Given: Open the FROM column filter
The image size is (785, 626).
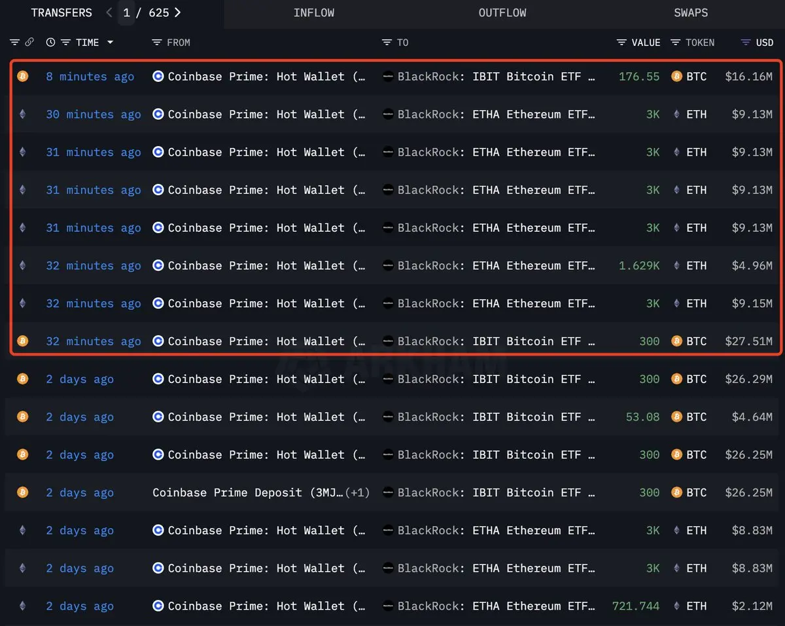Looking at the screenshot, I should (156, 43).
